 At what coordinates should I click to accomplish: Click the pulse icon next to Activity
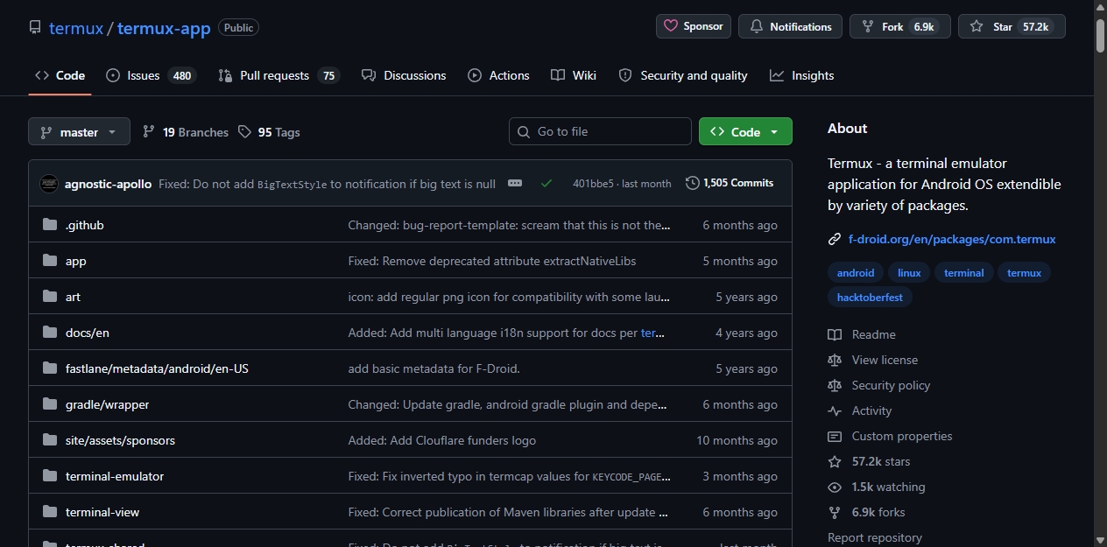[x=835, y=410]
